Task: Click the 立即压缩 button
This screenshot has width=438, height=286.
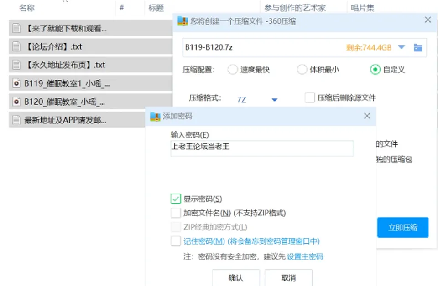Action: (x=403, y=227)
